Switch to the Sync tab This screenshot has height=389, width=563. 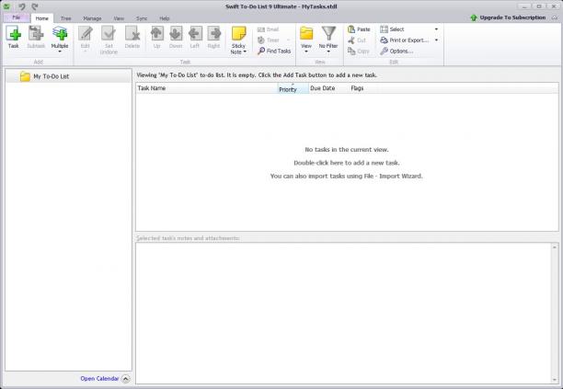click(x=142, y=18)
